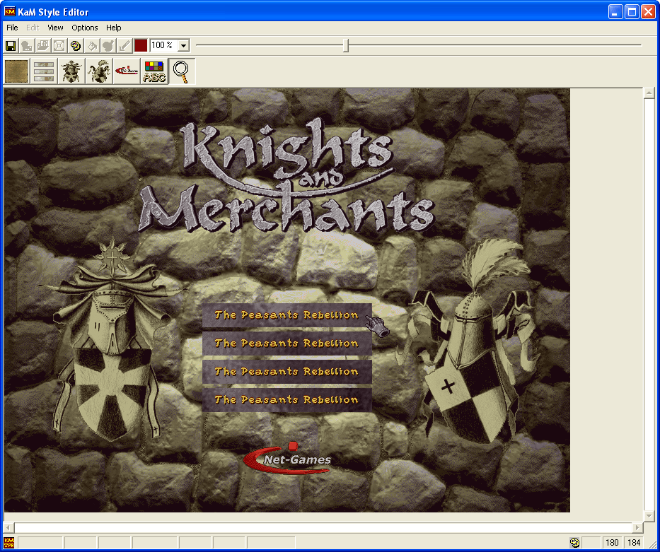
Task: Click the palette icon in status bar
Action: pyautogui.click(x=574, y=543)
